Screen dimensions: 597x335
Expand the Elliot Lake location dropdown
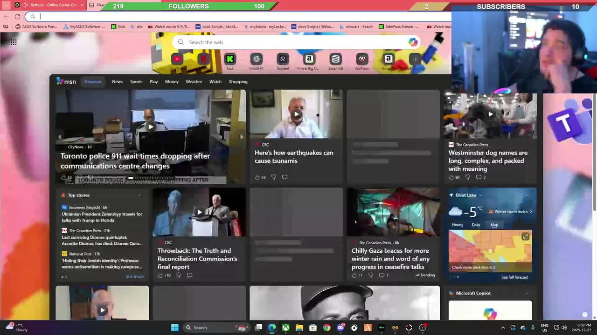coord(480,195)
